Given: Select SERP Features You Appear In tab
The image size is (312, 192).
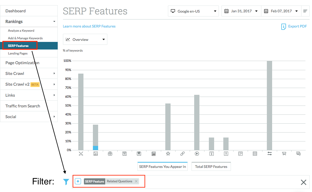Looking at the screenshot, I should click(162, 167).
